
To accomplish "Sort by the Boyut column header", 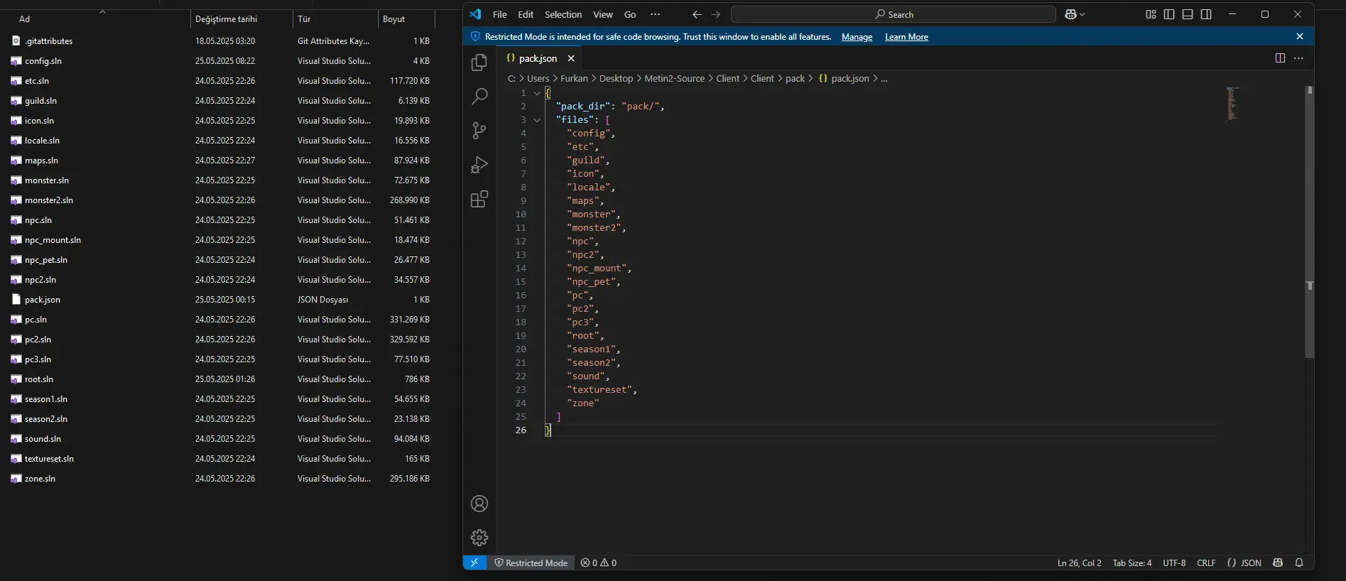I will pos(406,19).
